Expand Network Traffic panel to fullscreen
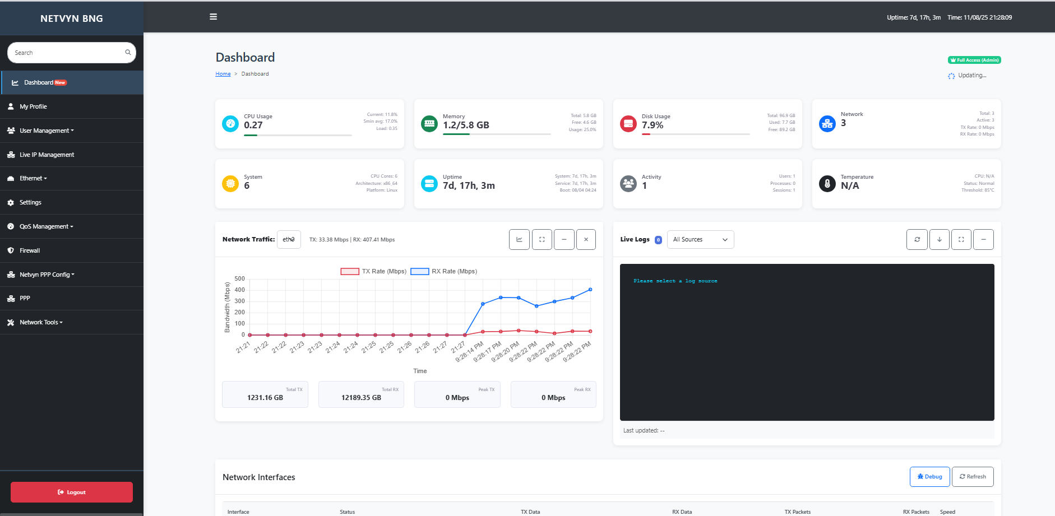 pyautogui.click(x=542, y=240)
